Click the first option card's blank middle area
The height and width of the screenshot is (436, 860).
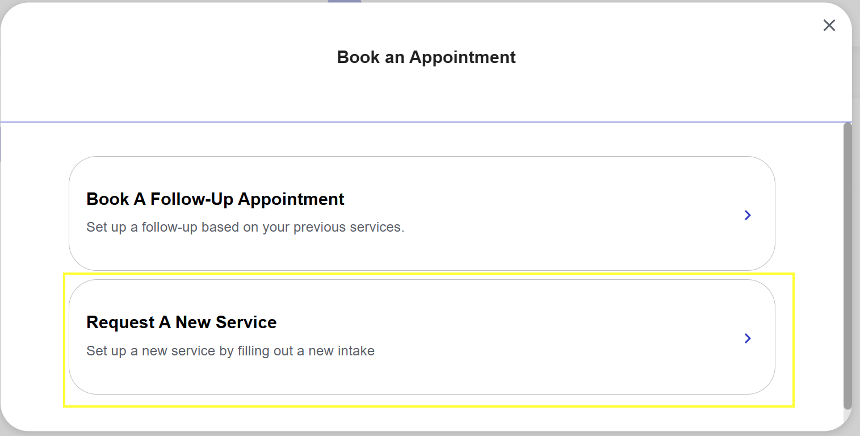tap(568, 213)
